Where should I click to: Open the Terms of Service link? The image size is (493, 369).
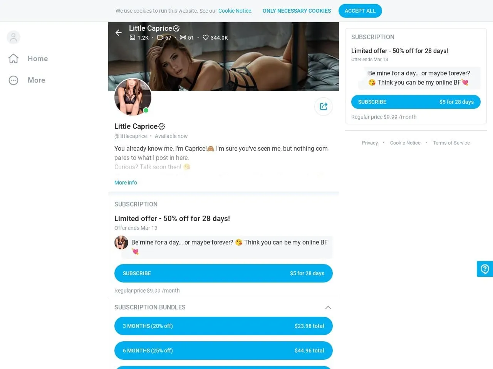pyautogui.click(x=451, y=143)
